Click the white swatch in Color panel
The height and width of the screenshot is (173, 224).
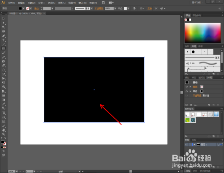190,20
